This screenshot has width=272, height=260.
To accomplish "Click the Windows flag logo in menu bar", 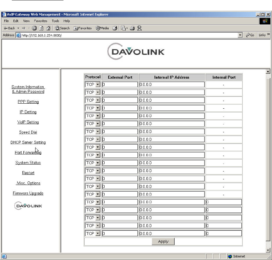I will pyautogui.click(x=265, y=21).
